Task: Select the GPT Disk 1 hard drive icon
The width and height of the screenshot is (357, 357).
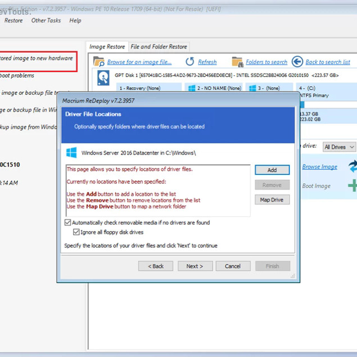Action: (x=103, y=78)
